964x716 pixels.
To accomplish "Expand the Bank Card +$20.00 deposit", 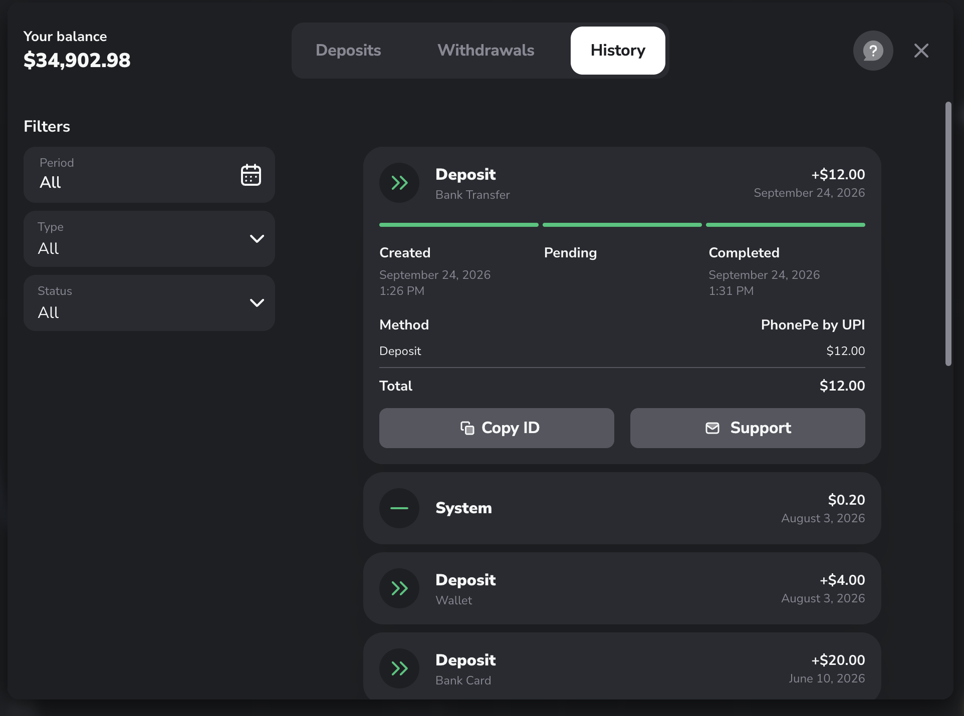I will tap(622, 666).
